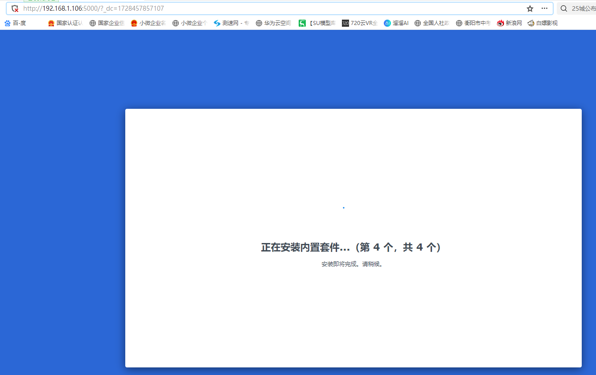Image resolution: width=596 pixels, height=375 pixels.
Task: Click the insecure site shield icon
Action: [x=15, y=8]
